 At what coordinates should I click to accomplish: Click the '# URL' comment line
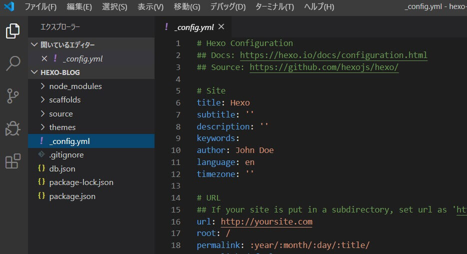[x=208, y=197]
